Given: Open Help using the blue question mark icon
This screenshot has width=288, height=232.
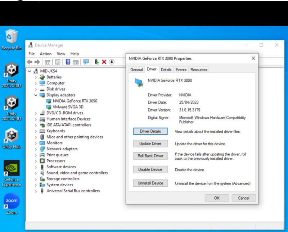Looking at the screenshot, I should tap(67, 62).
